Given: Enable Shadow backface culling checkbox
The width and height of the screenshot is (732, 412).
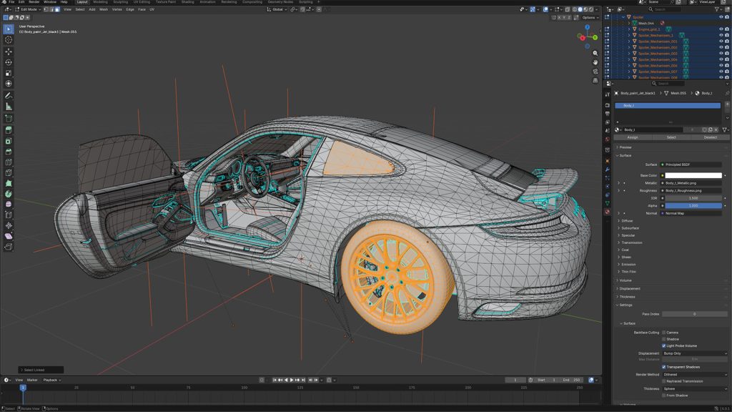Looking at the screenshot, I should pos(664,339).
